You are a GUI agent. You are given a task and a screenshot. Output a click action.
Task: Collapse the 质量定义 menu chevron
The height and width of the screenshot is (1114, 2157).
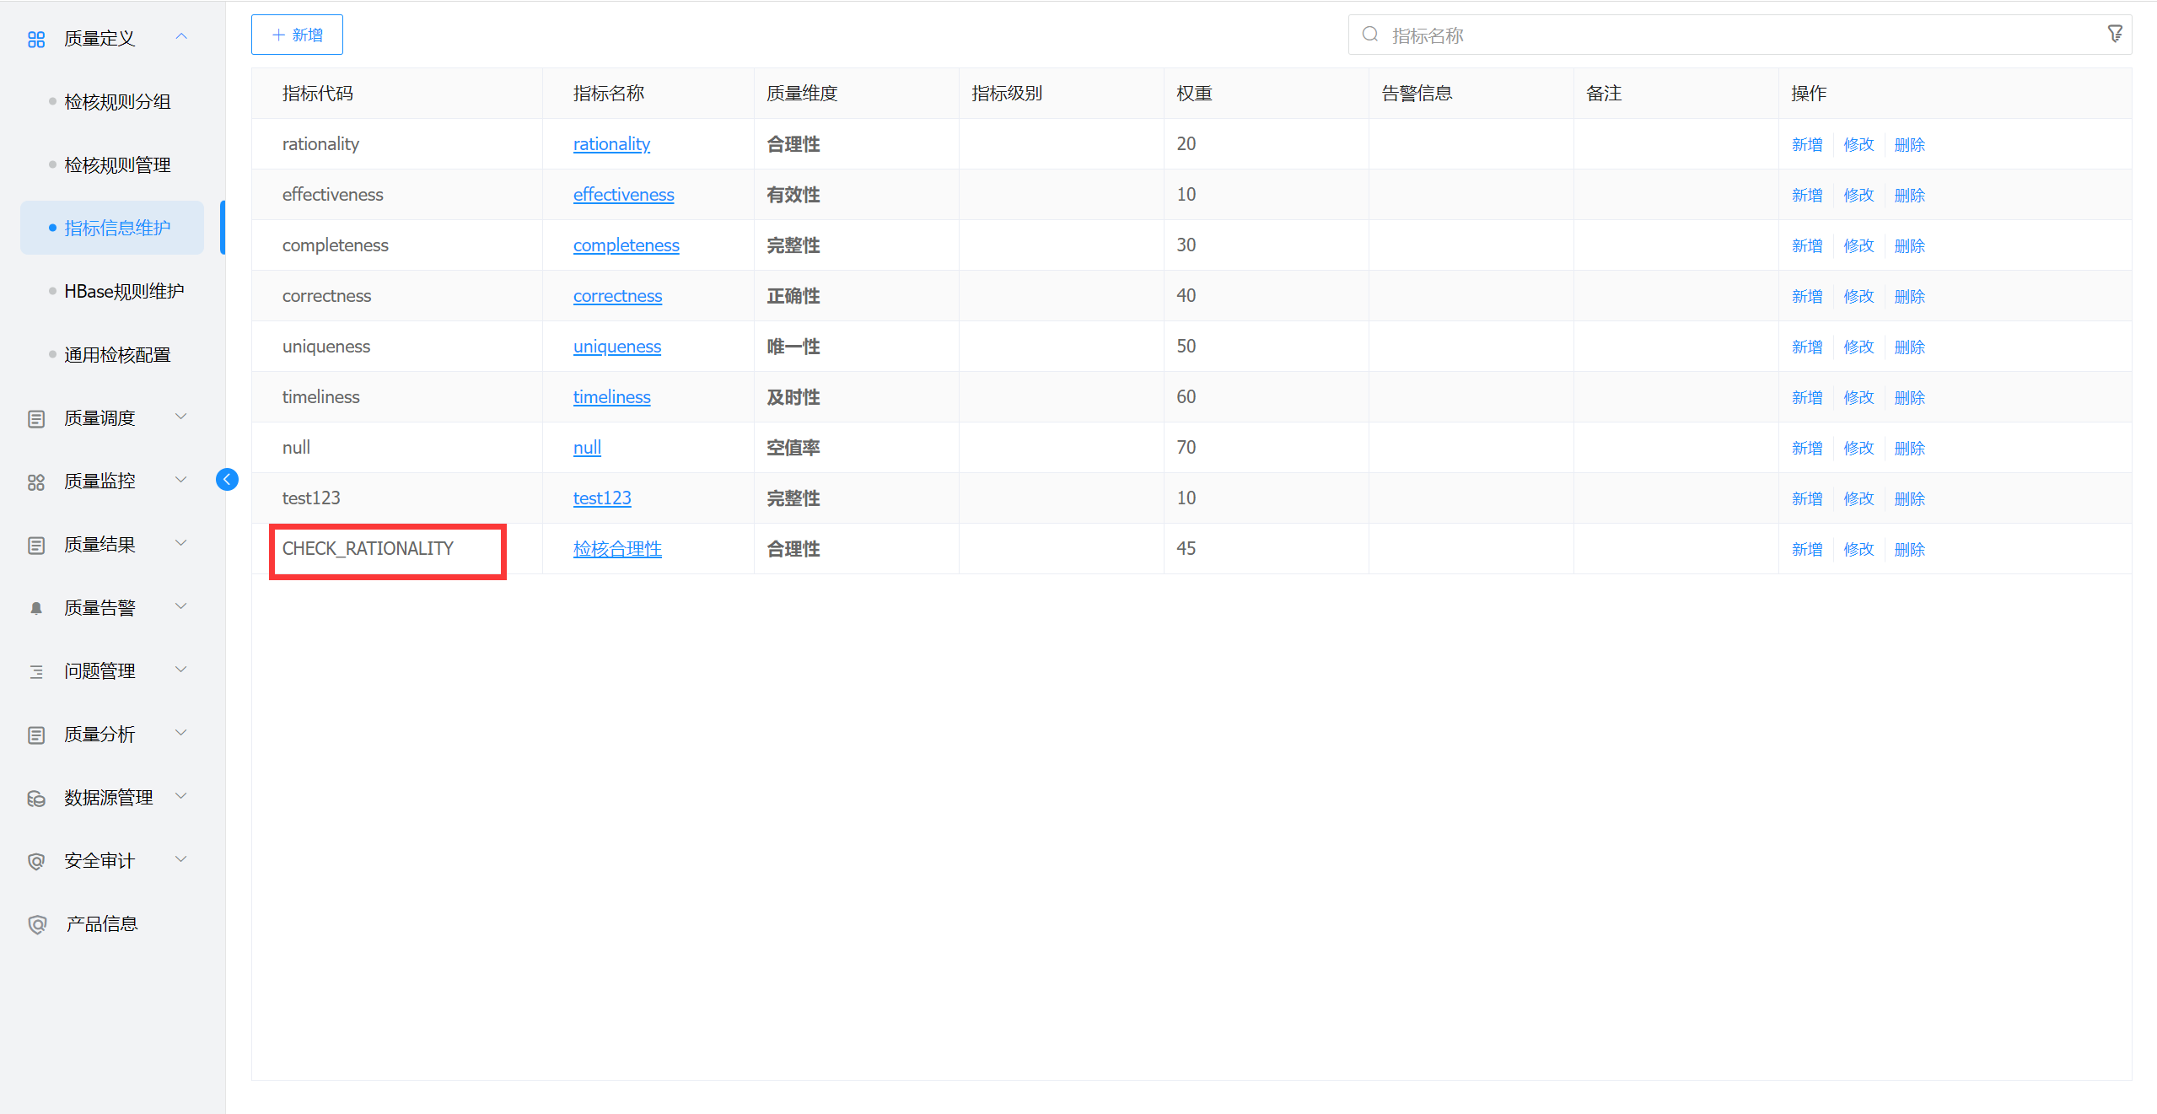181,37
